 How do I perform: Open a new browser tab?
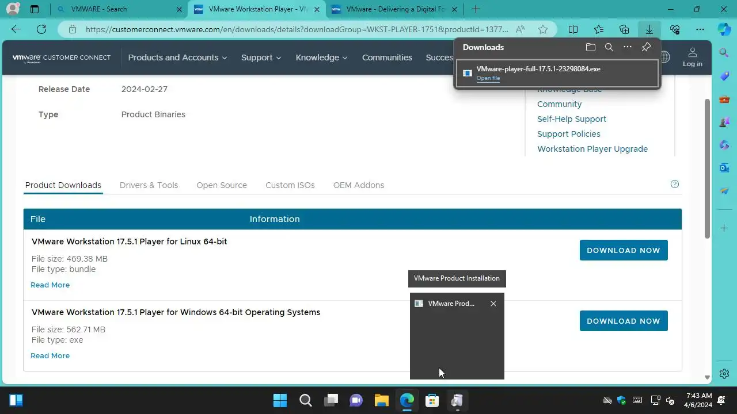[476, 9]
